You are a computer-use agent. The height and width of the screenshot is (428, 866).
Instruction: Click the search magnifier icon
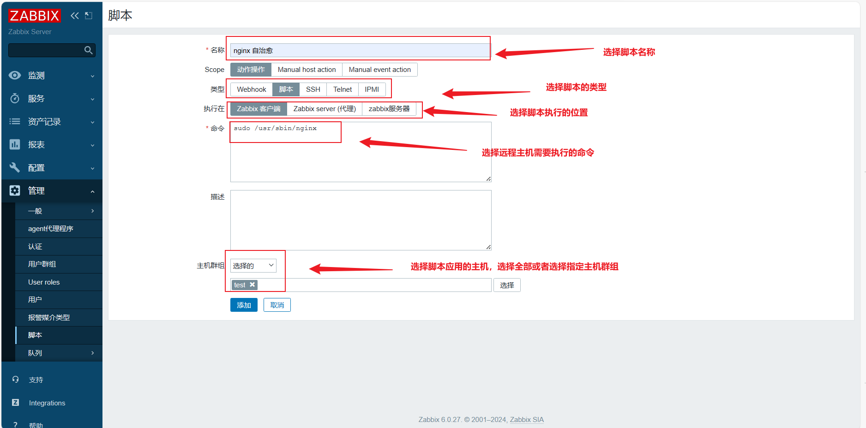coord(89,50)
